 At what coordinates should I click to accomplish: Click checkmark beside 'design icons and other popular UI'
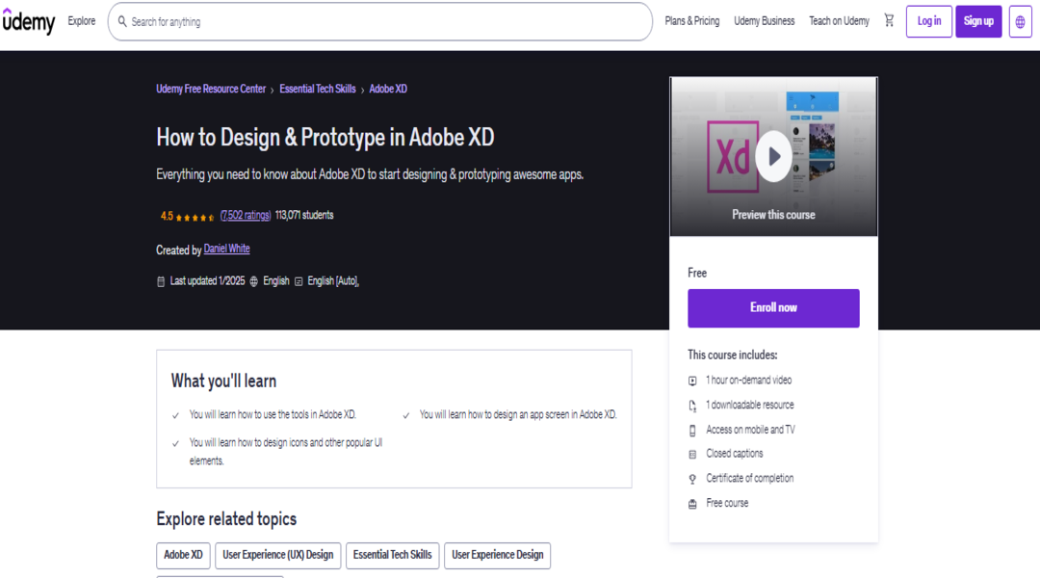[176, 443]
